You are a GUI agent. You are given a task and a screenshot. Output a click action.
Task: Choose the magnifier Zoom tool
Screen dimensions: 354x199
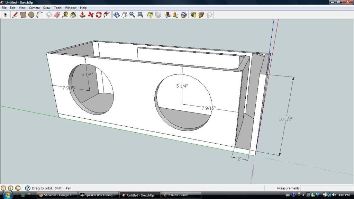132,15
